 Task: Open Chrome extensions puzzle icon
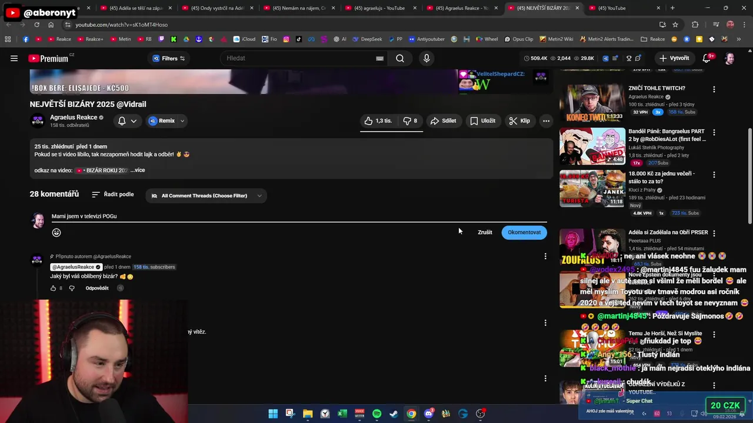pos(695,25)
